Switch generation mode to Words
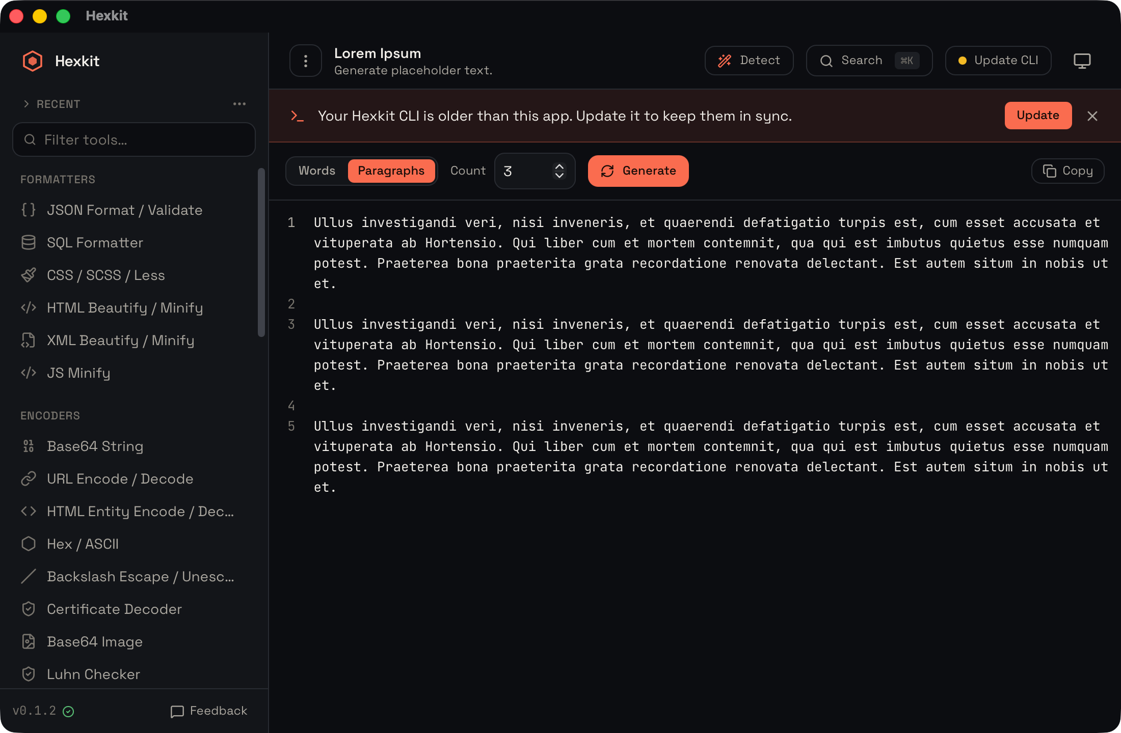Image resolution: width=1121 pixels, height=733 pixels. coord(317,171)
